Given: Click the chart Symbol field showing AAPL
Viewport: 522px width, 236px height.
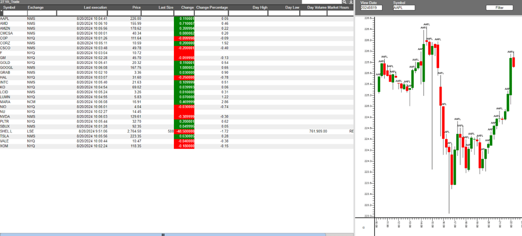Looking at the screenshot, I should [404, 7].
